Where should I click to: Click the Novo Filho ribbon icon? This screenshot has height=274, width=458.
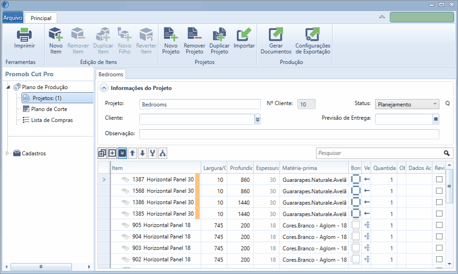[125, 34]
